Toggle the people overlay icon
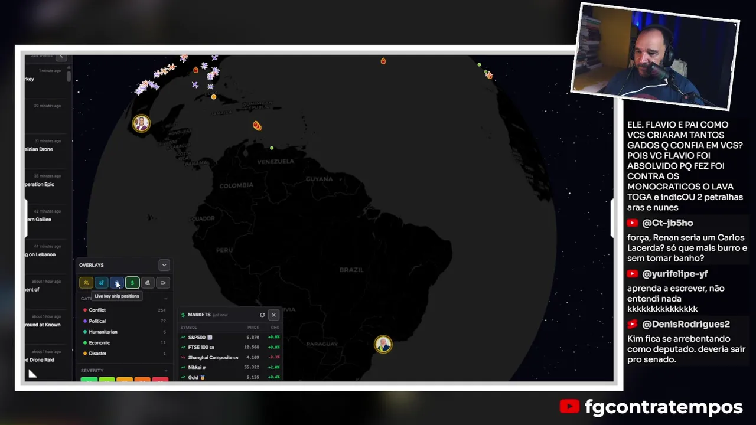Screen dimensions: 756x425 [86, 283]
